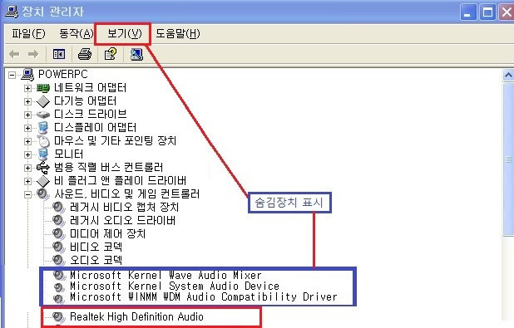Select Microsoft Kernel System Audio Device
The width and height of the screenshot is (514, 328).
coord(175,286)
